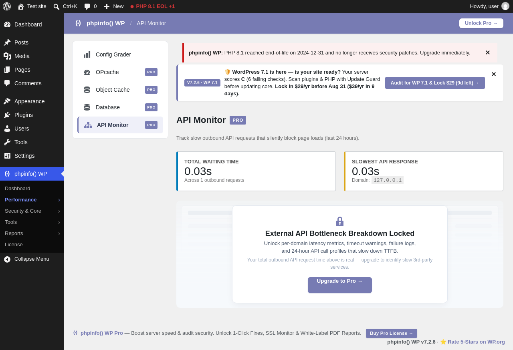Click Audit for WP 7.1 & Lock $29 button
Screen dimensions: 513x350
(435, 83)
